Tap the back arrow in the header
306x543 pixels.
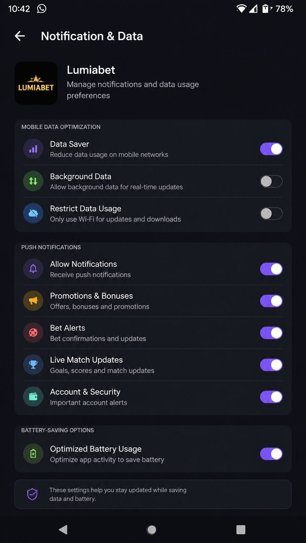click(x=20, y=36)
